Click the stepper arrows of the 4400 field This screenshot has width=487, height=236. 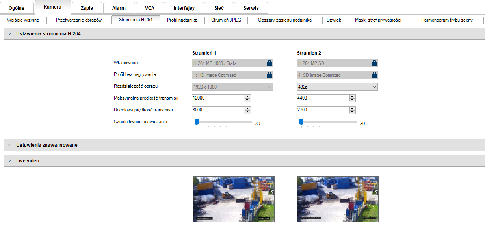coord(352,98)
